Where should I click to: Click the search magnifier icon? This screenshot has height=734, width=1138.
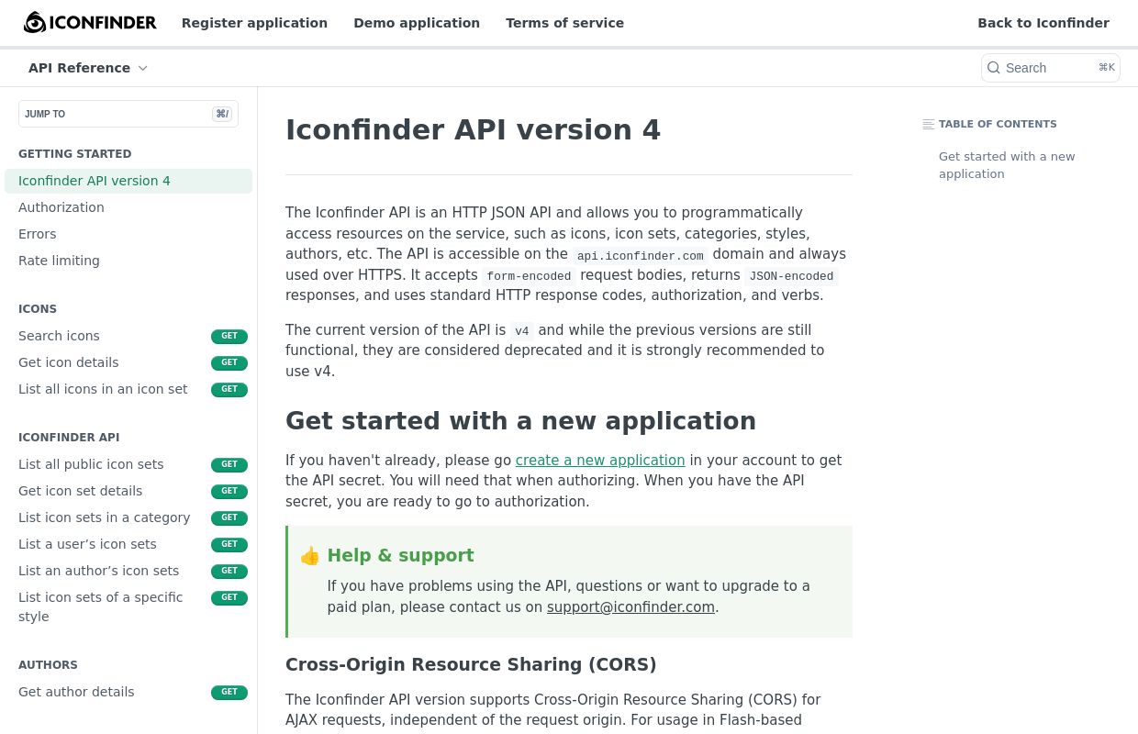[994, 68]
